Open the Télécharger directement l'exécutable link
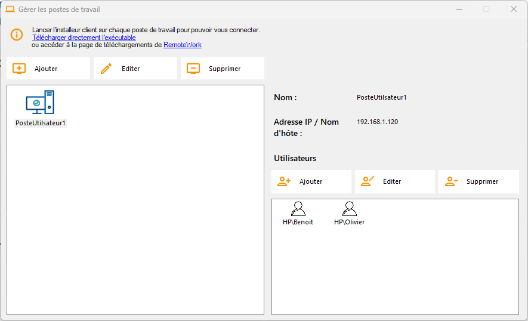The width and height of the screenshot is (528, 321). click(84, 38)
